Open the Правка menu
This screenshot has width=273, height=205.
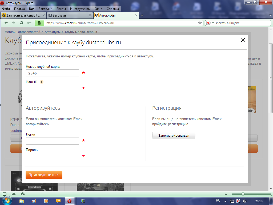point(19,9)
